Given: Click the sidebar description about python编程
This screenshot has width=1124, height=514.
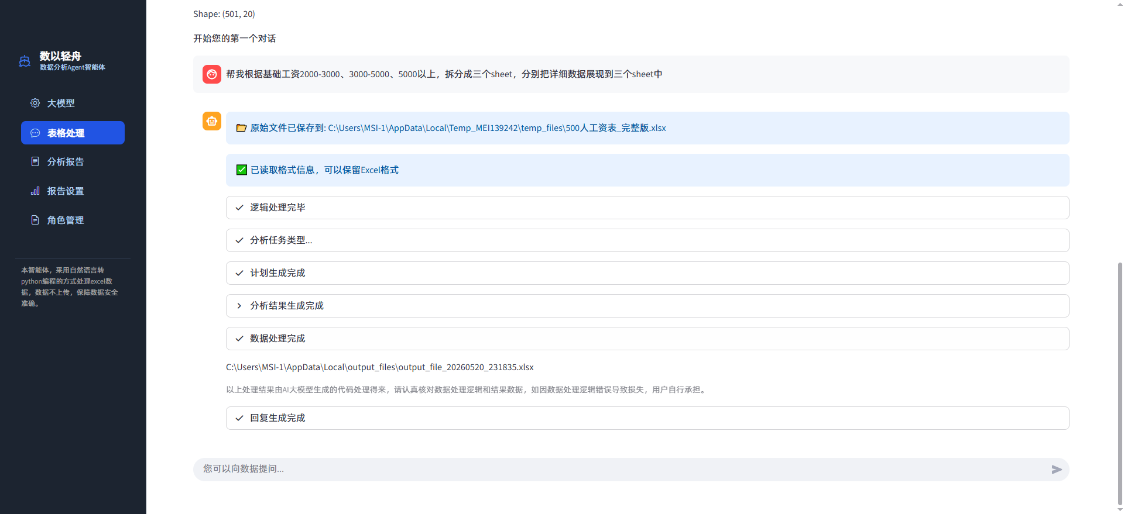Looking at the screenshot, I should pos(70,287).
